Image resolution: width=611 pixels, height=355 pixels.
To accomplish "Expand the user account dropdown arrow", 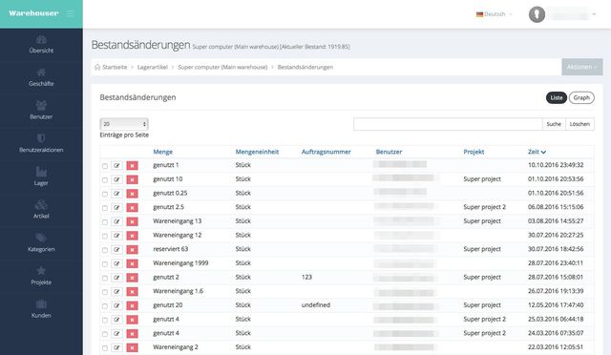I will [x=594, y=14].
